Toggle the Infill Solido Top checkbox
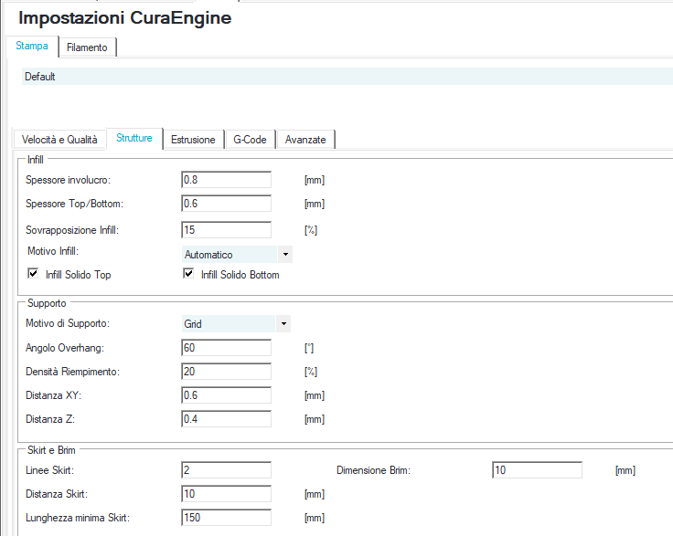 tap(33, 273)
